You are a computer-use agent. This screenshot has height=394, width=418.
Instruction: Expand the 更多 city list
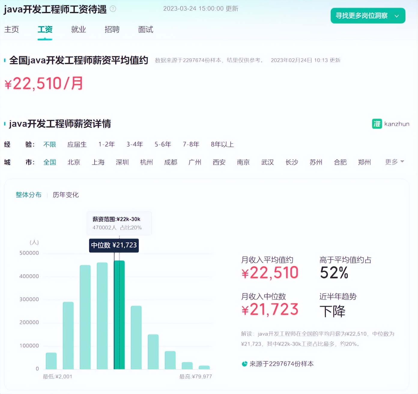click(x=391, y=162)
